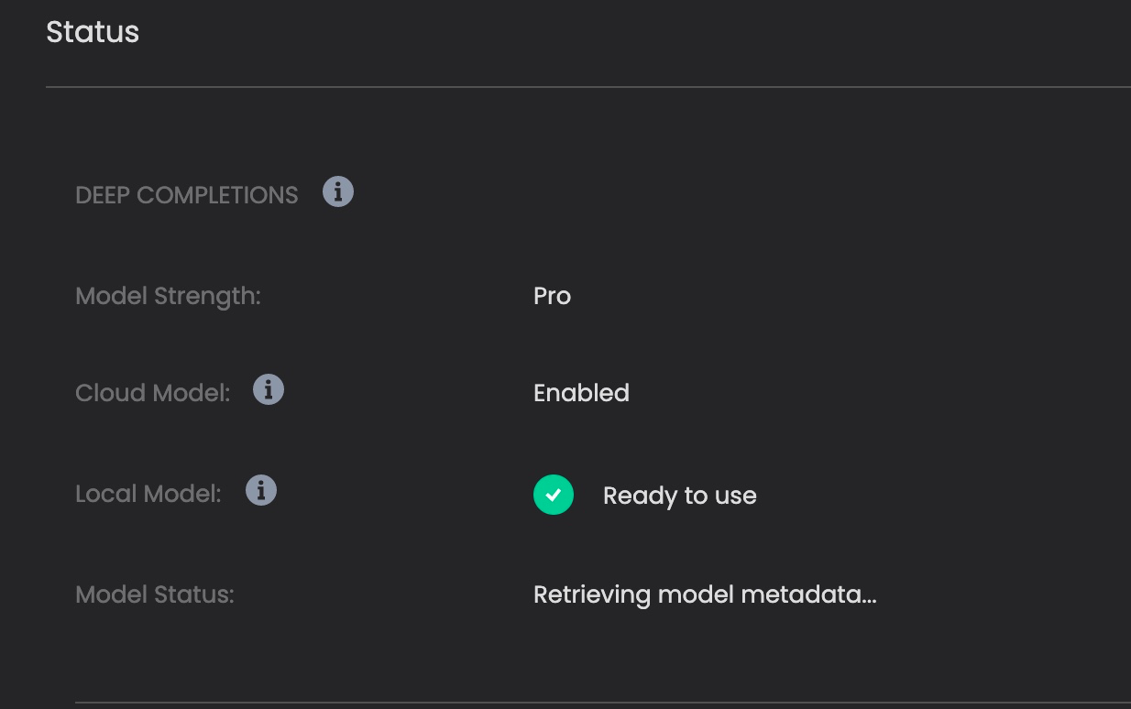Select the info badge next to Deep Completions
This screenshot has width=1131, height=709.
(x=337, y=191)
